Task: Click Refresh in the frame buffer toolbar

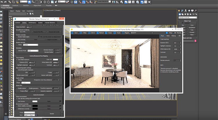Action: tap(101, 33)
